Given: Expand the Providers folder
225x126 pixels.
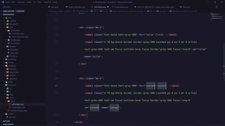Looking at the screenshot, I should coord(13,56).
